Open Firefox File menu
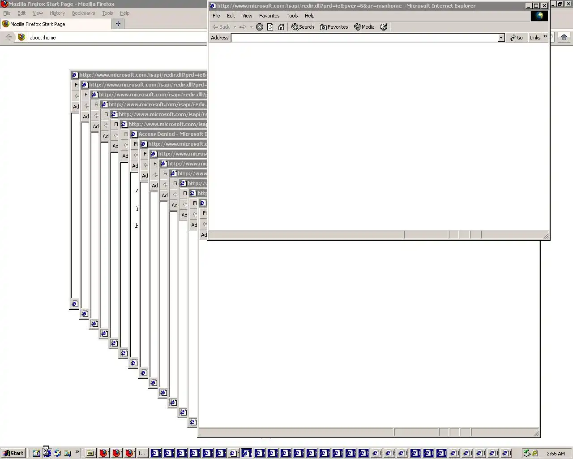573x459 pixels. point(7,13)
